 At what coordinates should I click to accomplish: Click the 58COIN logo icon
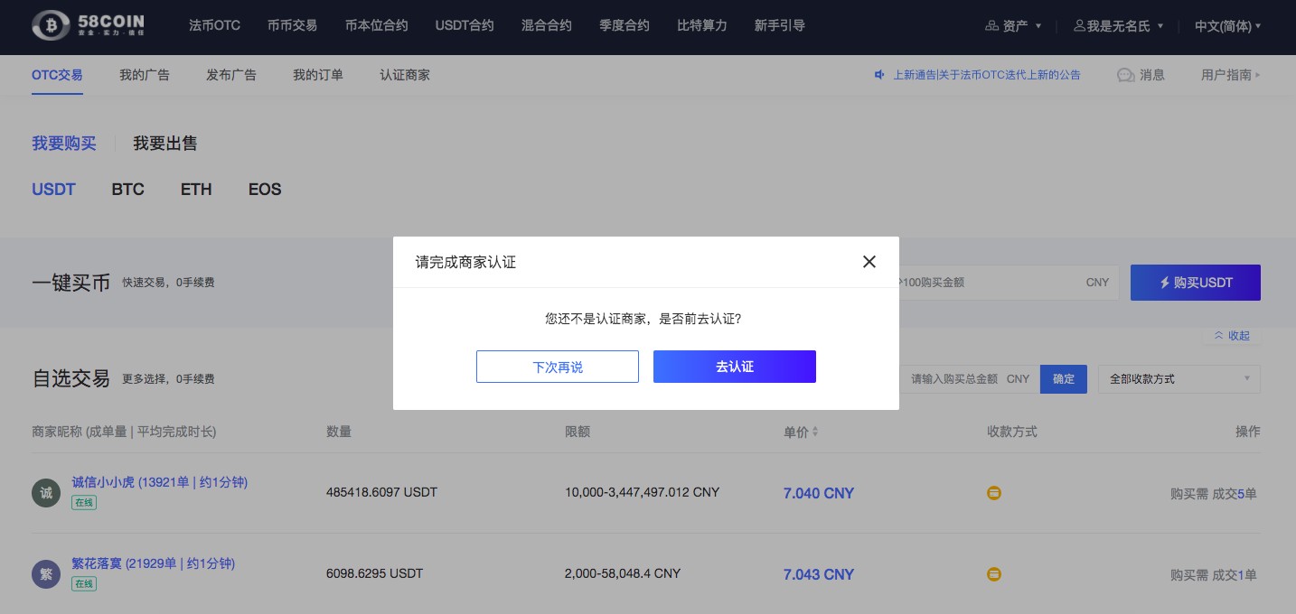(50, 25)
